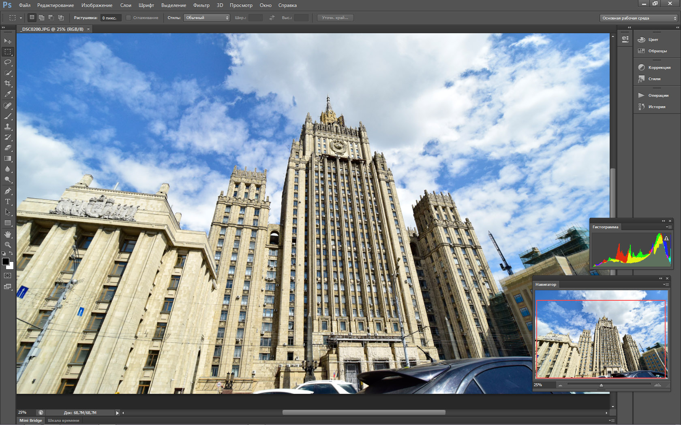Select the Rectangular Marquee tool in toolbox

point(8,52)
